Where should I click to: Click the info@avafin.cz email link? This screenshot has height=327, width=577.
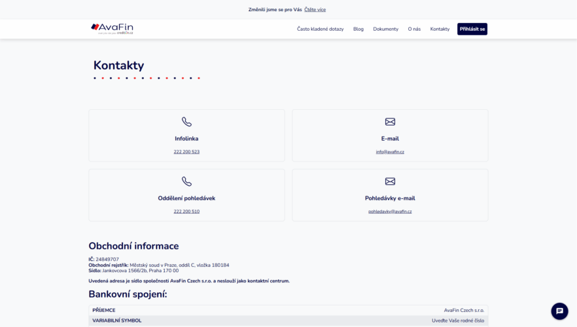390,152
